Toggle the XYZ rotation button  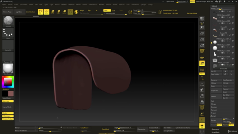pos(202,74)
